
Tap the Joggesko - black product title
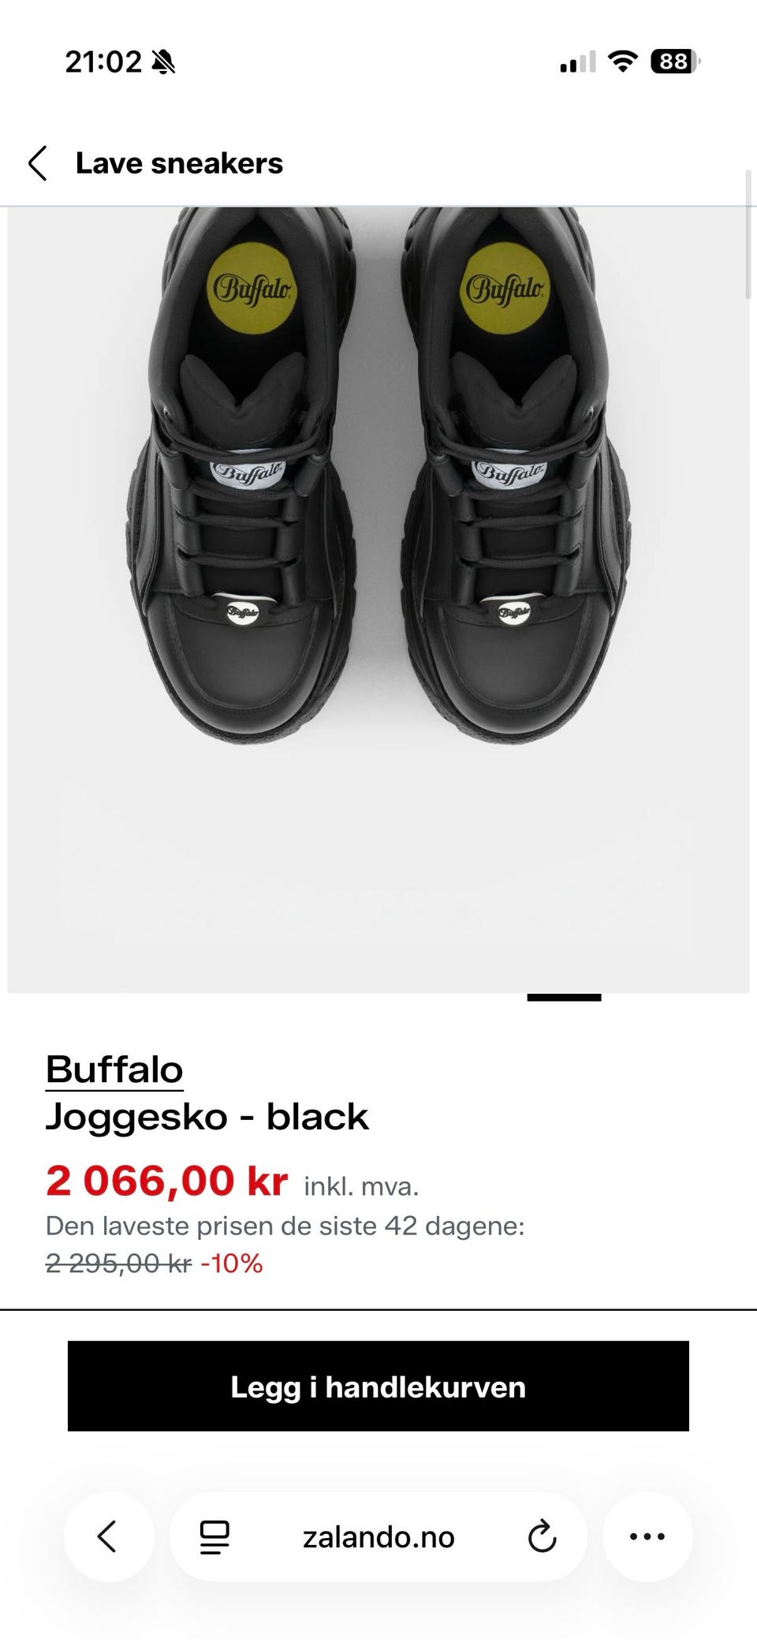(207, 1117)
